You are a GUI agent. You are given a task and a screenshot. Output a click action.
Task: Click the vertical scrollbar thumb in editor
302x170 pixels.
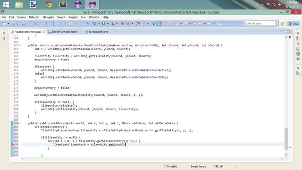pos(286,139)
